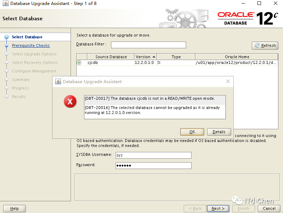This screenshot has width=283, height=213.
Task: Click the Select Database step bullet icon
Action: [6, 37]
